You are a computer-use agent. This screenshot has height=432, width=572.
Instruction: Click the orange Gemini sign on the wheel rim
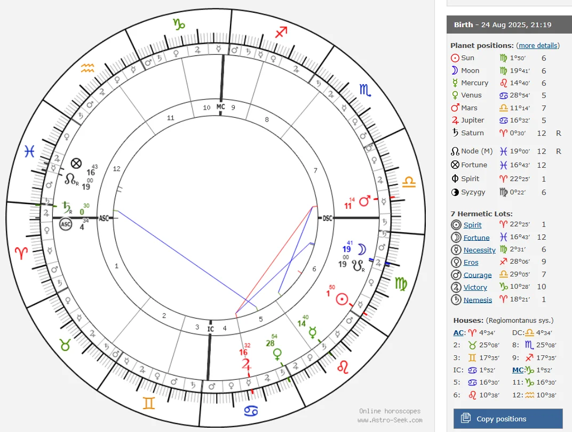[149, 403]
